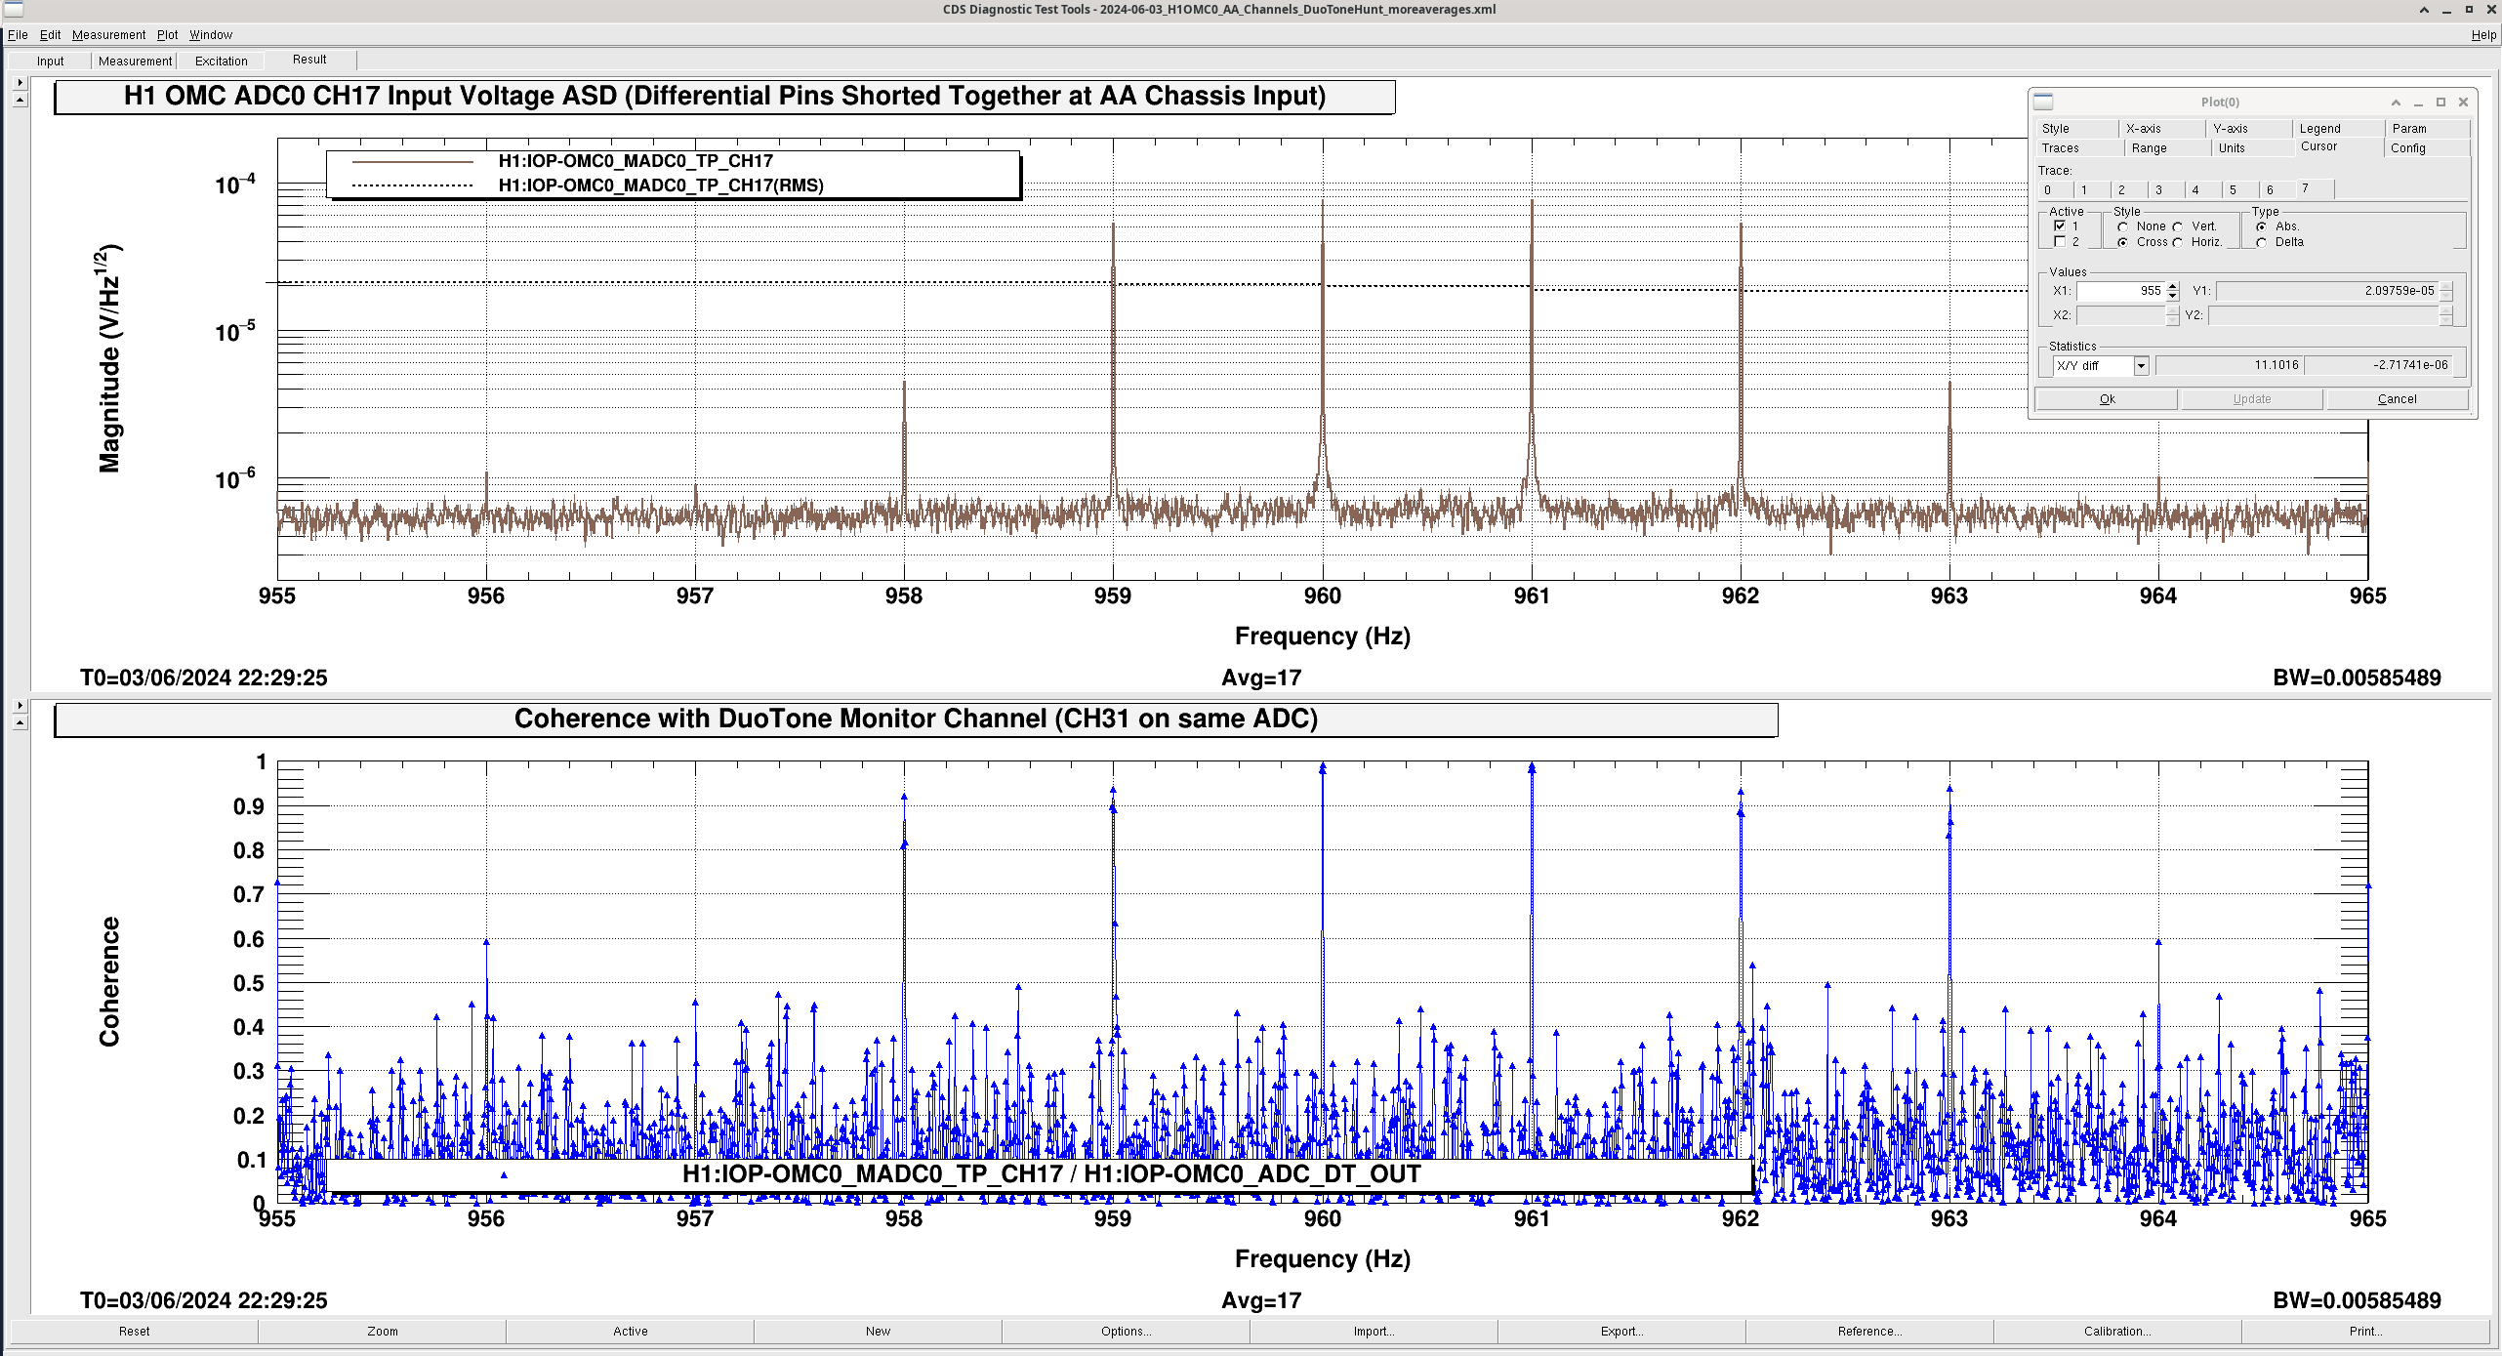This screenshot has width=2502, height=1356.
Task: Open the File menu
Action: pos(18,35)
